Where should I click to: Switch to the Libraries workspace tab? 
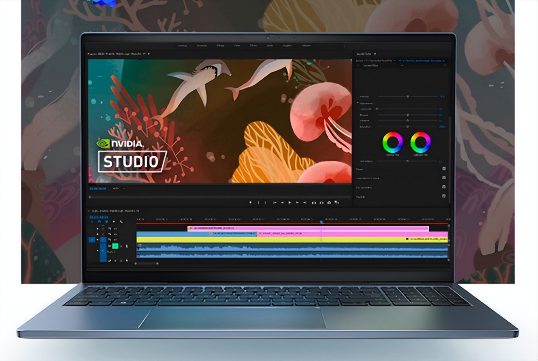click(x=306, y=46)
